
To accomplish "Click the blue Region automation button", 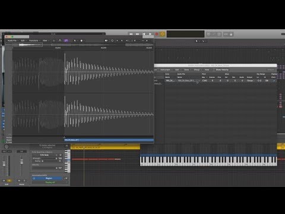I will 49,178.
